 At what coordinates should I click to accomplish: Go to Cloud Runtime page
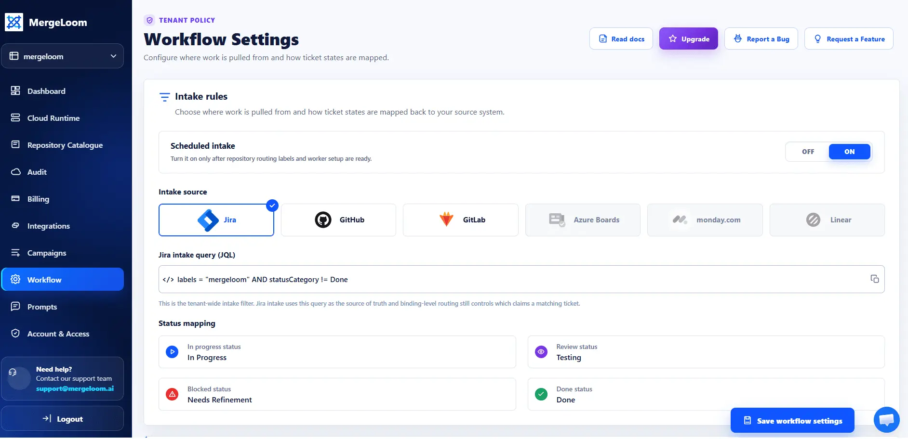coord(63,118)
